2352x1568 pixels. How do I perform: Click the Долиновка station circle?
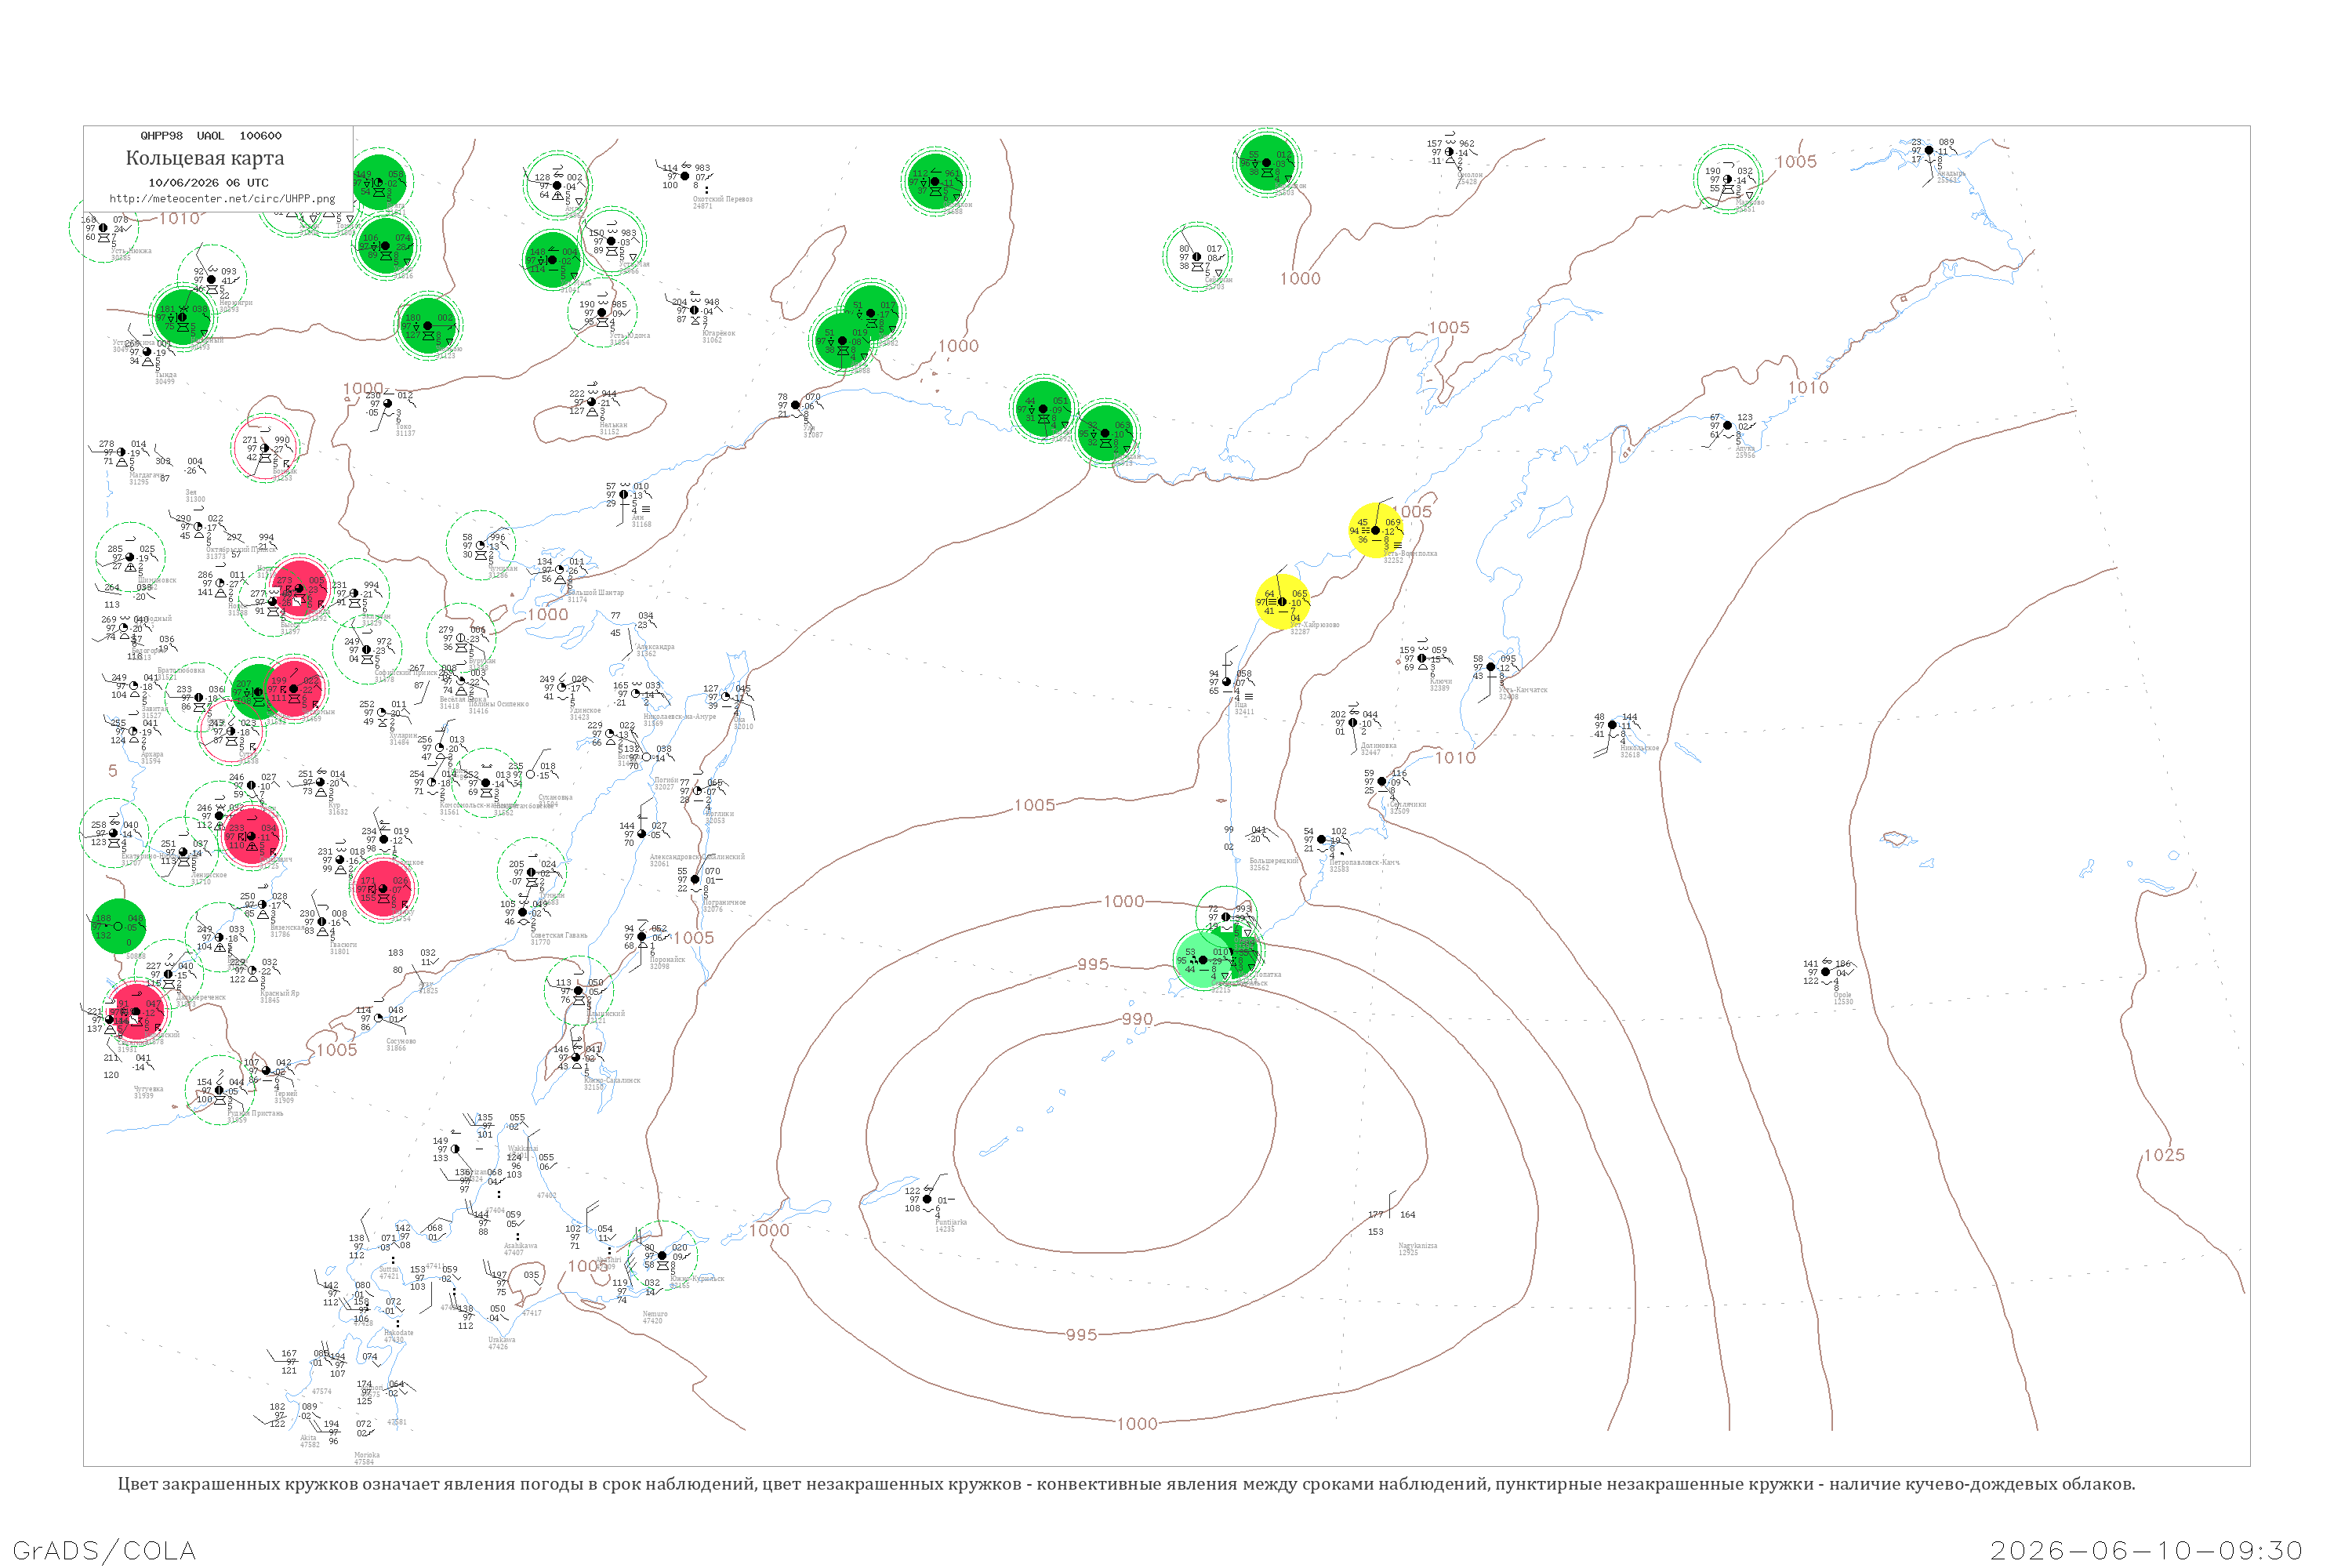pos(1353,723)
